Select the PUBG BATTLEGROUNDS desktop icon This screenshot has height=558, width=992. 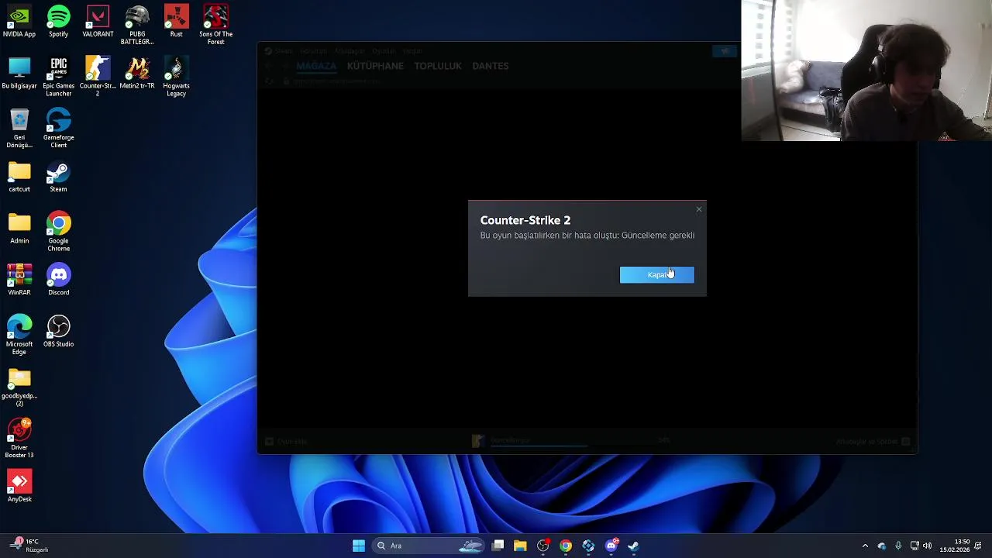[137, 26]
